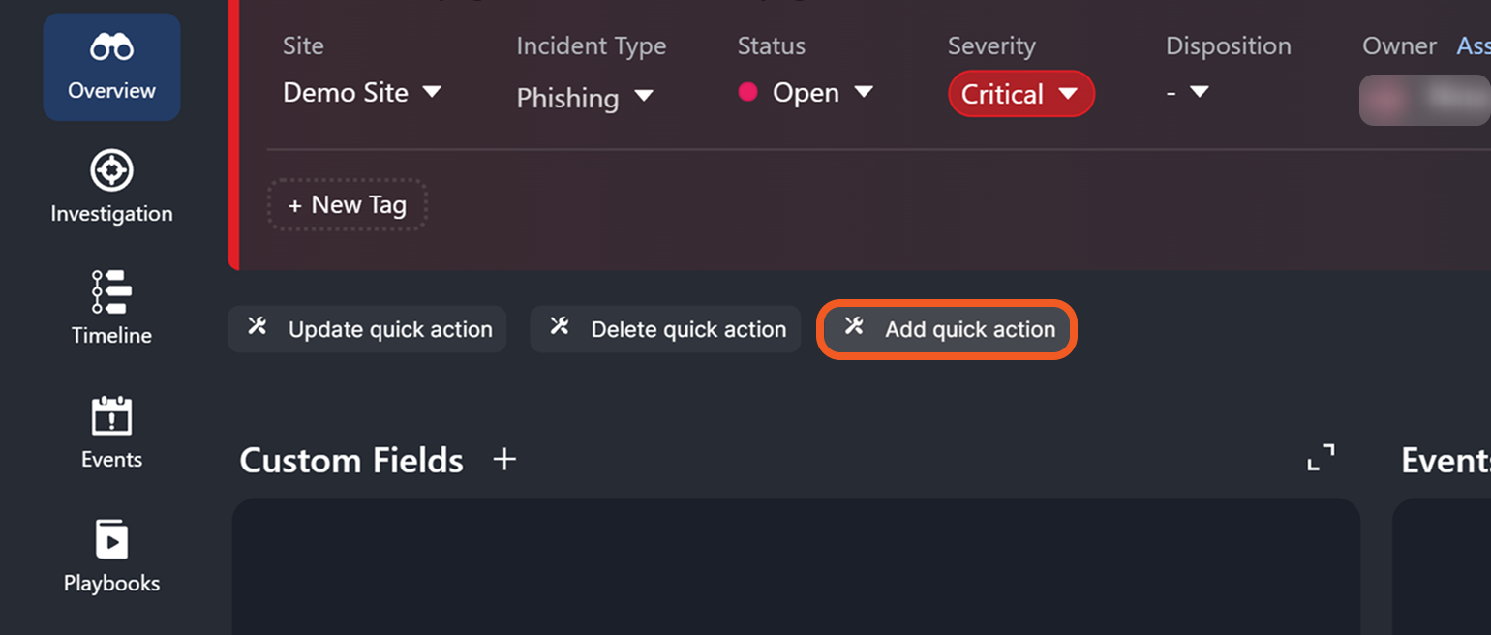Expand the Phishing incident type dropdown
Image resolution: width=1491 pixels, height=635 pixels.
coord(585,98)
